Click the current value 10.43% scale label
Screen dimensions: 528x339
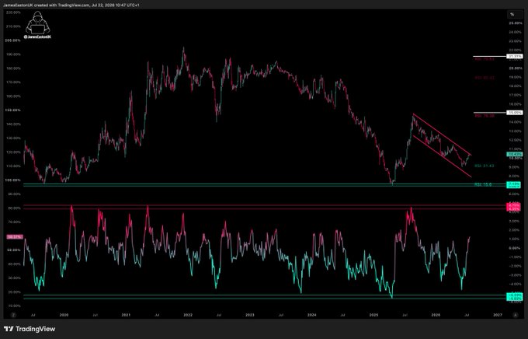(x=514, y=154)
